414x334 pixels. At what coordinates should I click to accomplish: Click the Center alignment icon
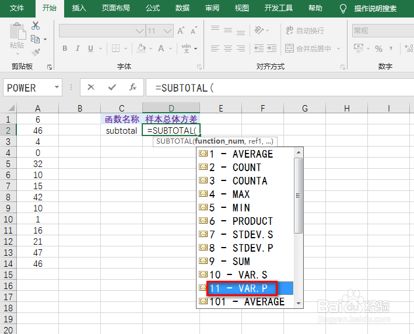click(x=228, y=48)
